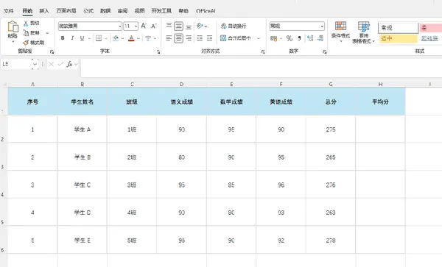The image size is (442, 267).
Task: Switch to the OfficeAI tab
Action: tap(206, 11)
